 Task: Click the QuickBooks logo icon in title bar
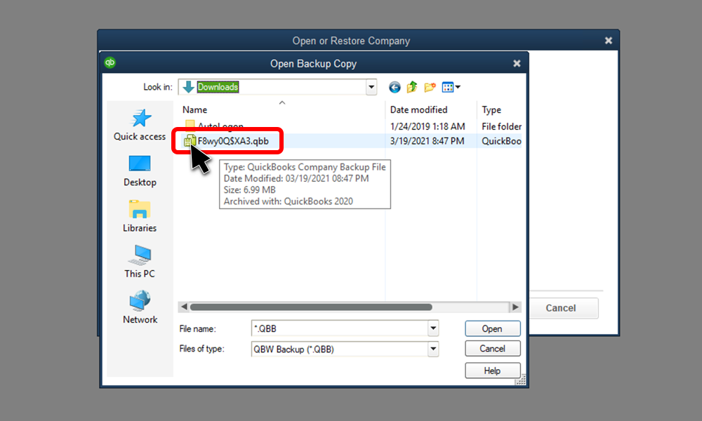pyautogui.click(x=110, y=62)
